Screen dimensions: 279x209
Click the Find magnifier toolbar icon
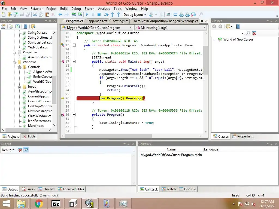[x=201, y=15]
